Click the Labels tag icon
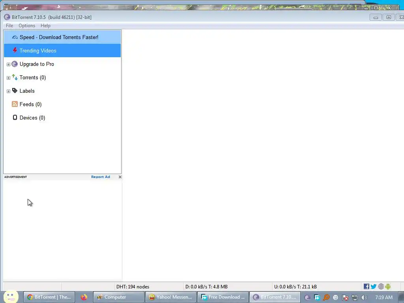This screenshot has height=303, width=404. click(15, 91)
